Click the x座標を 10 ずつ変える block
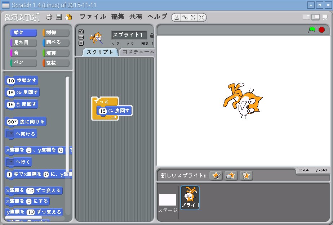333x225 pixels. (x=34, y=190)
